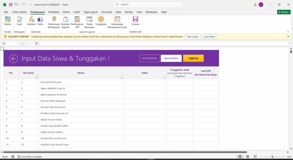Click the horizontal scrollbar thumb
293x160 pixels.
[x=125, y=152]
